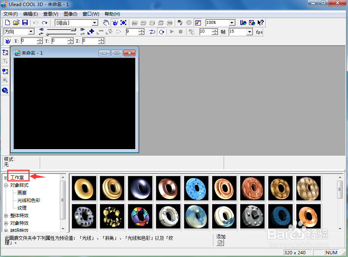Click the 添加 button icon
348x257 pixels.
click(220, 243)
